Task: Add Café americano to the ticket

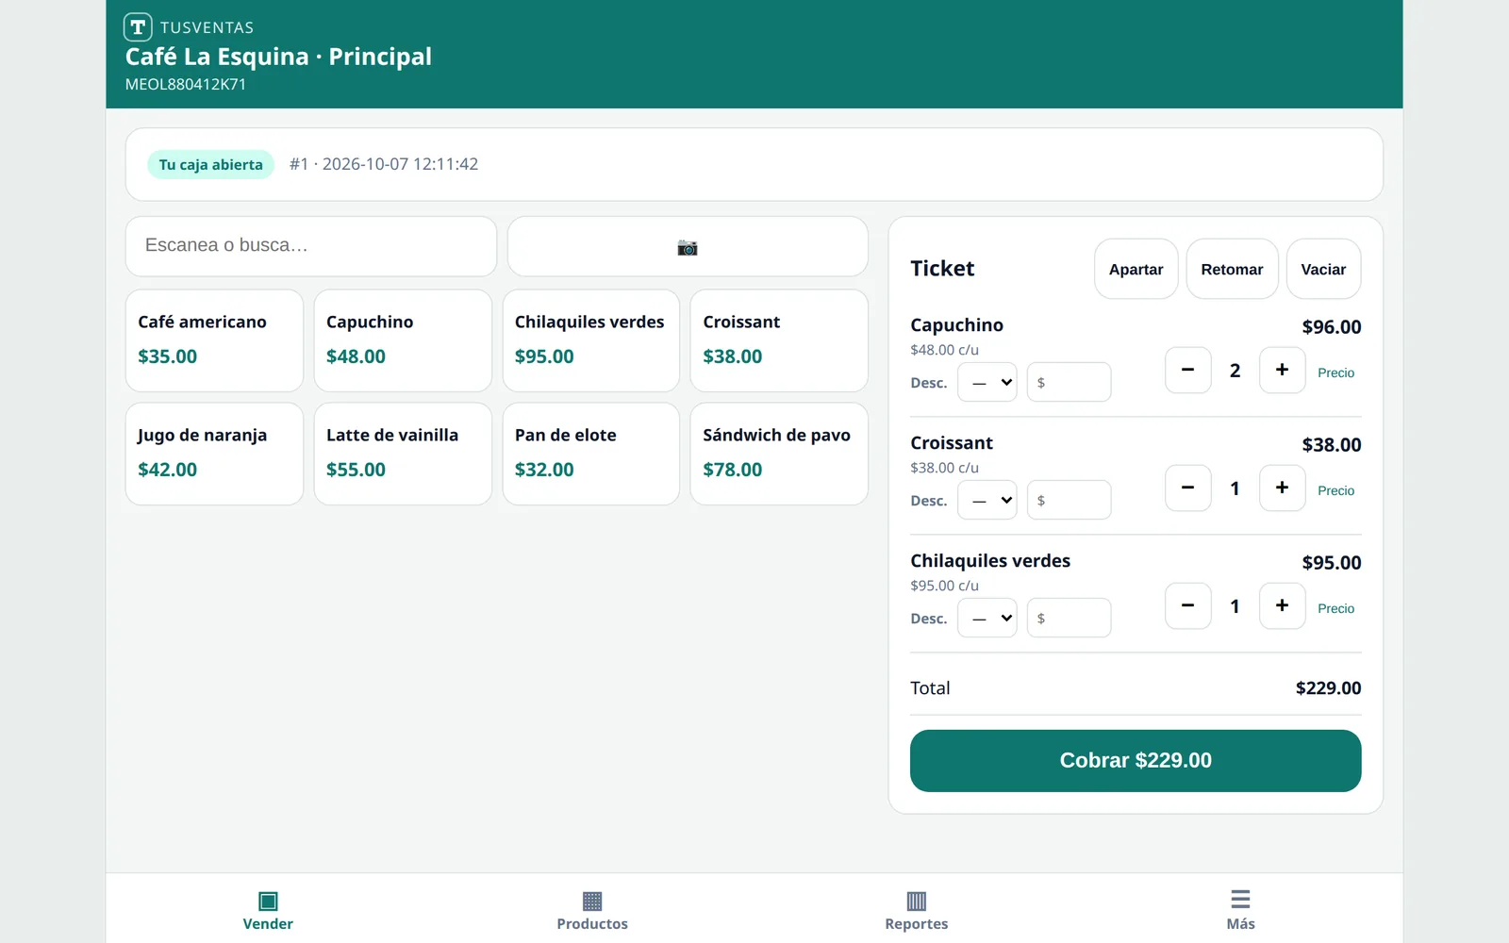Action: tap(214, 340)
